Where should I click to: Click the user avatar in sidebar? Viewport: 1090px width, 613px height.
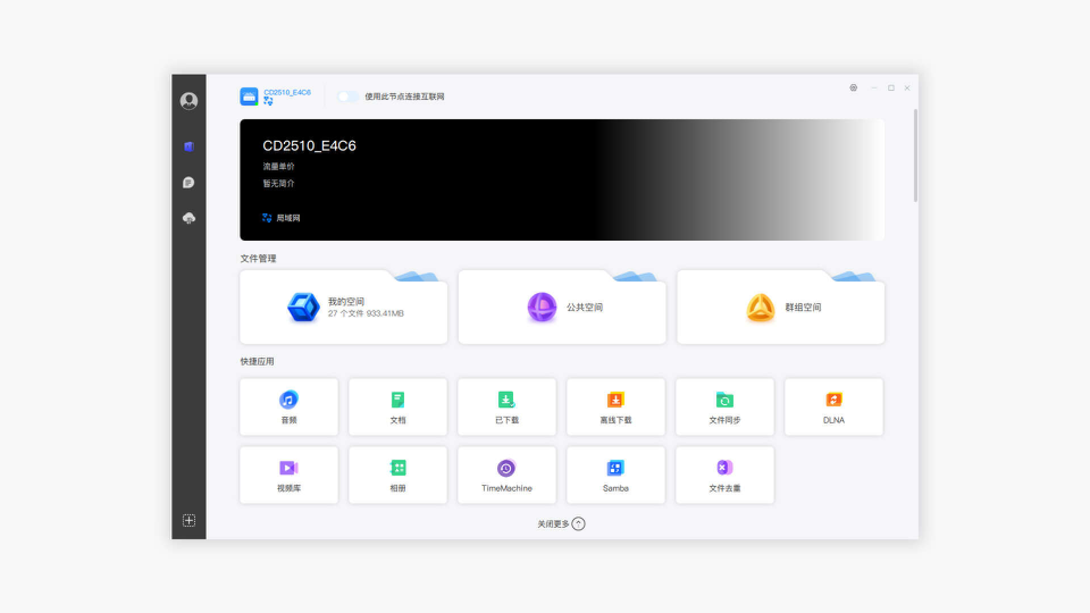[x=188, y=101]
